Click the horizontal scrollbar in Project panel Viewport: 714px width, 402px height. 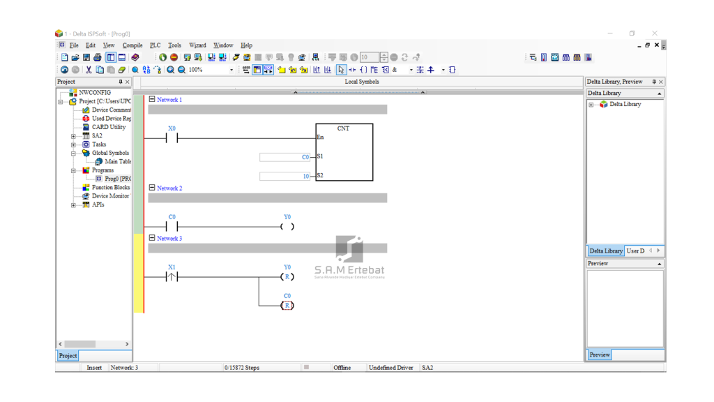point(81,344)
